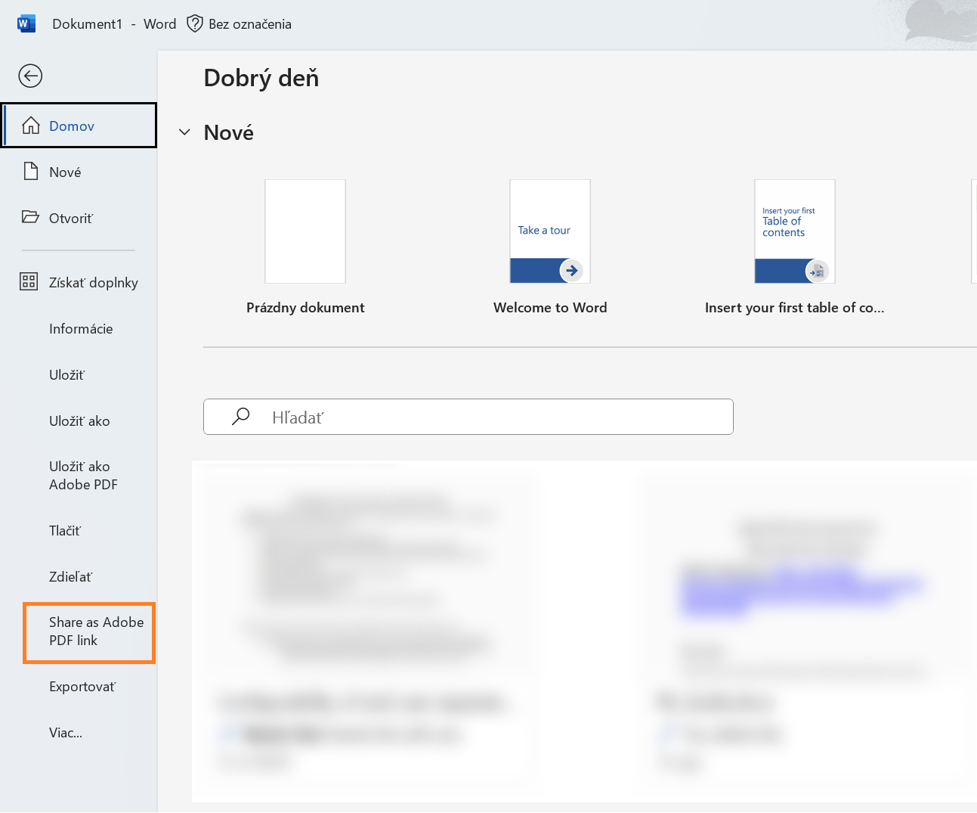977x813 pixels.
Task: Select Zdieľať to share the document
Action: coord(69,576)
